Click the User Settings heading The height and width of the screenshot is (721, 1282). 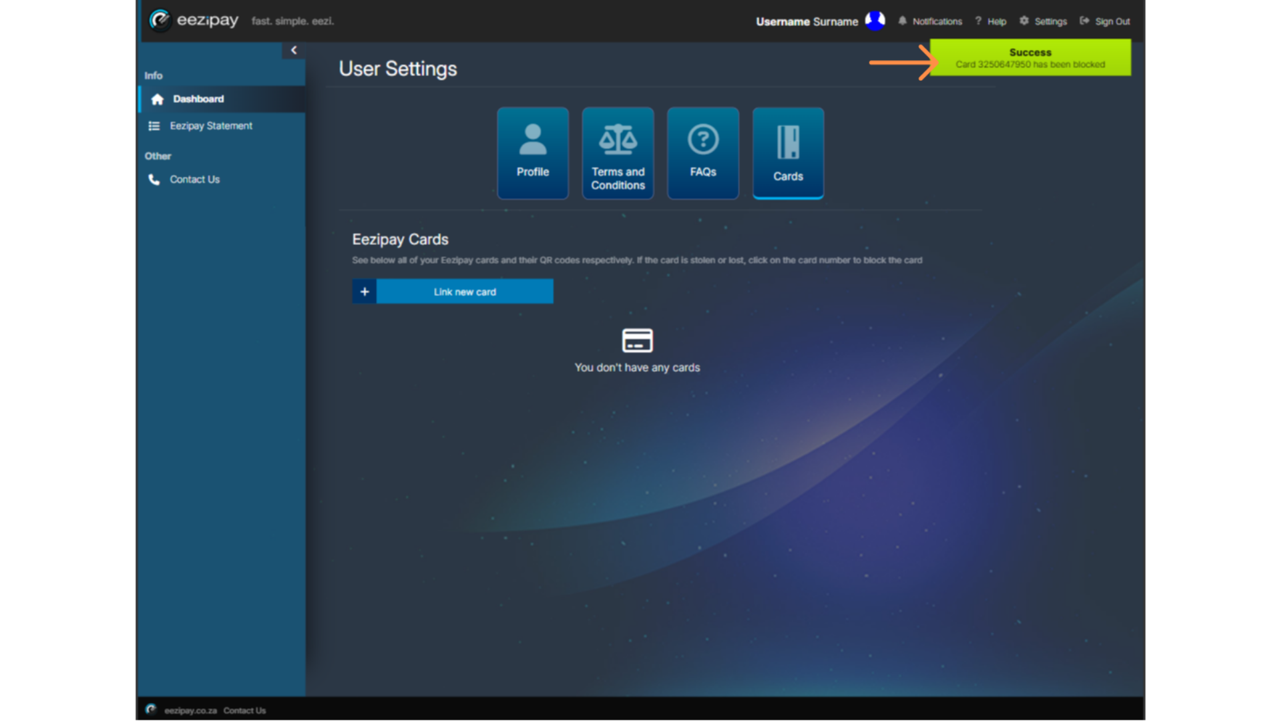click(398, 69)
